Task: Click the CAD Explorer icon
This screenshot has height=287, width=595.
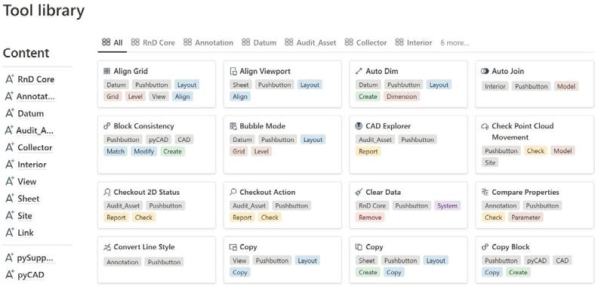Action: [359, 125]
